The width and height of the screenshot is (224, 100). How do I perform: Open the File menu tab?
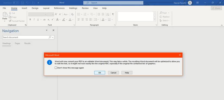pyautogui.click(x=4, y=8)
